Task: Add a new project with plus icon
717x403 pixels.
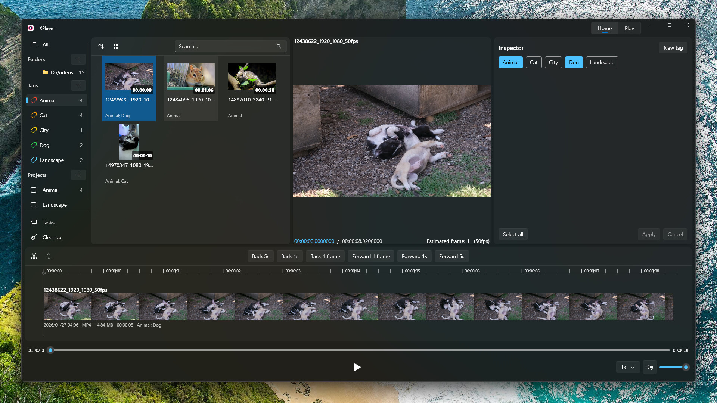Action: 78,175
